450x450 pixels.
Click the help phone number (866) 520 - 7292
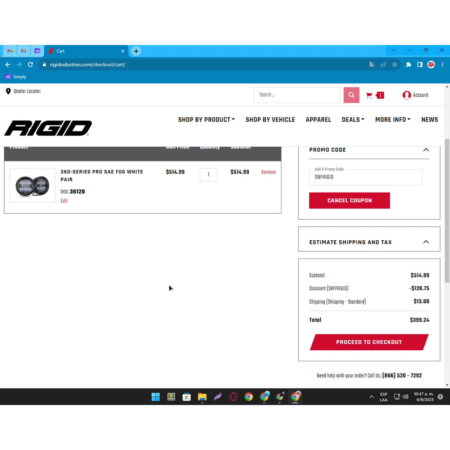[x=402, y=375]
